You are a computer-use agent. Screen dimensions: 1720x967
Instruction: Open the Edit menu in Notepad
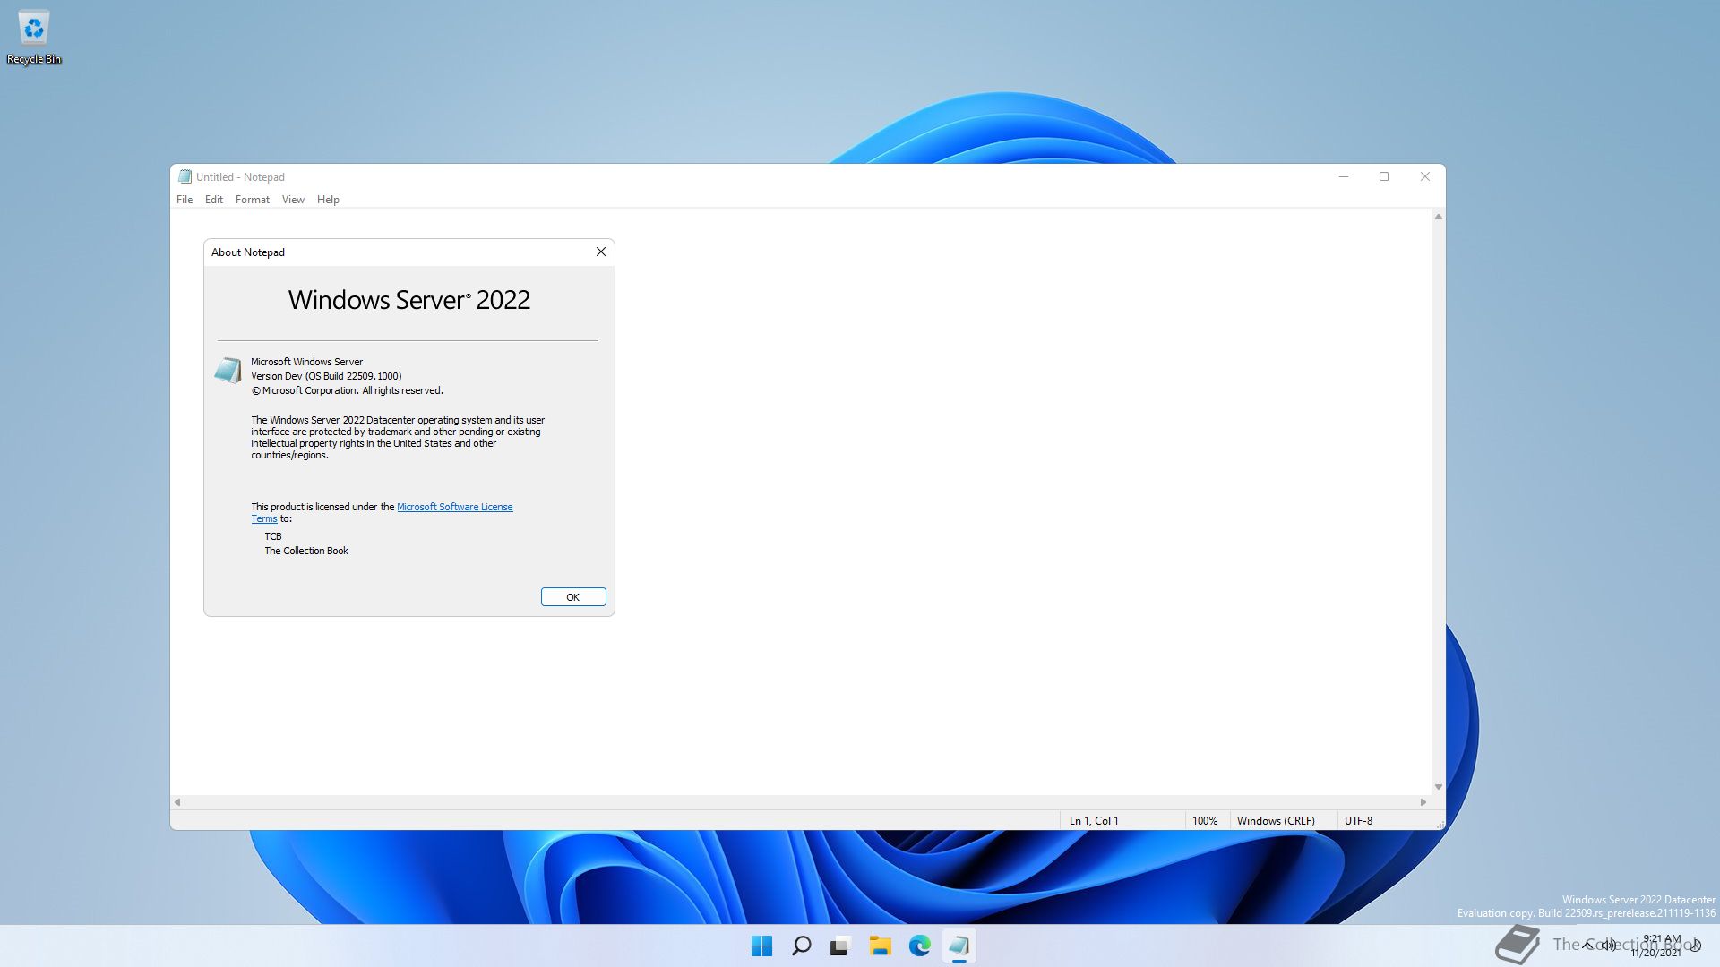point(213,200)
